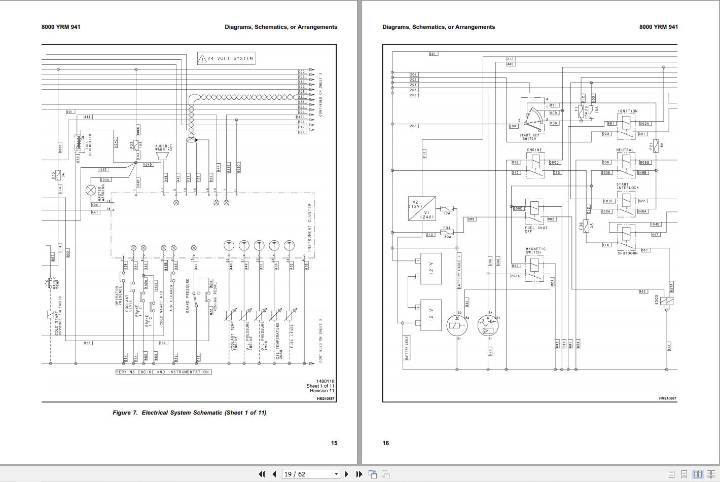720x482 pixels.
Task: Click page number 15 at bottom
Action: pyautogui.click(x=334, y=443)
